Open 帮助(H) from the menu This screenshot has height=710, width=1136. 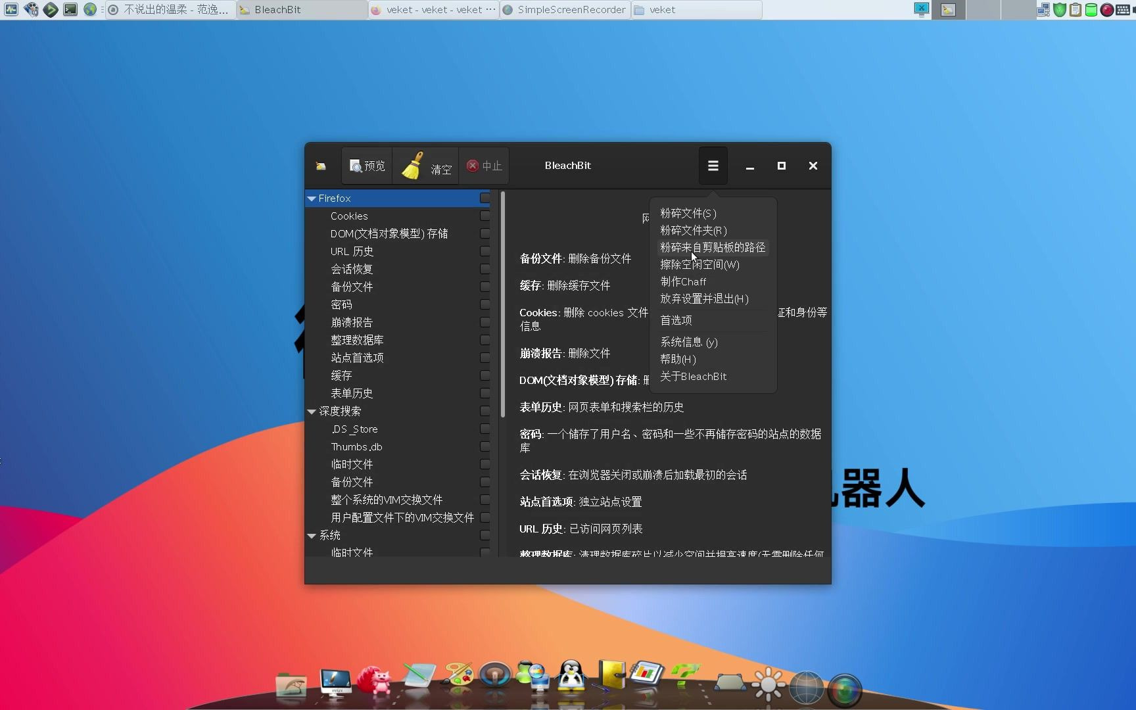tap(713, 359)
